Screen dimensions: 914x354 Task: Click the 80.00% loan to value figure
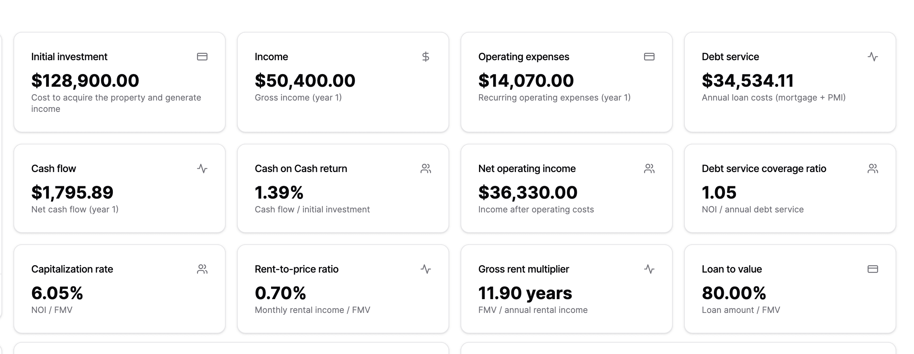[734, 293]
